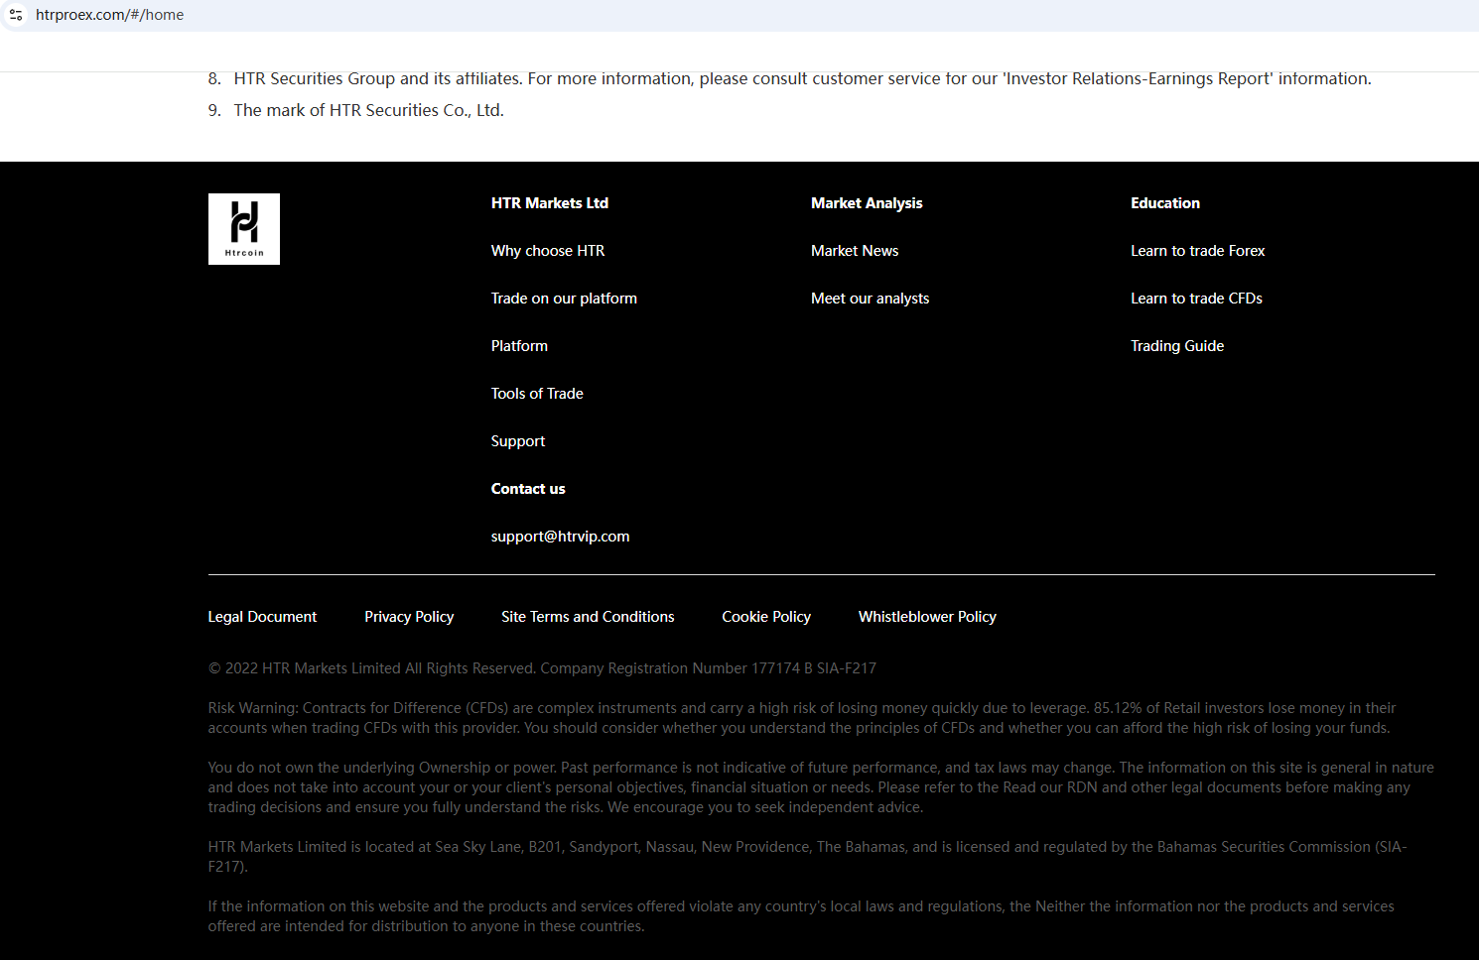The image size is (1479, 960).
Task: Go to 'Trade on our platform'
Action: [564, 299]
